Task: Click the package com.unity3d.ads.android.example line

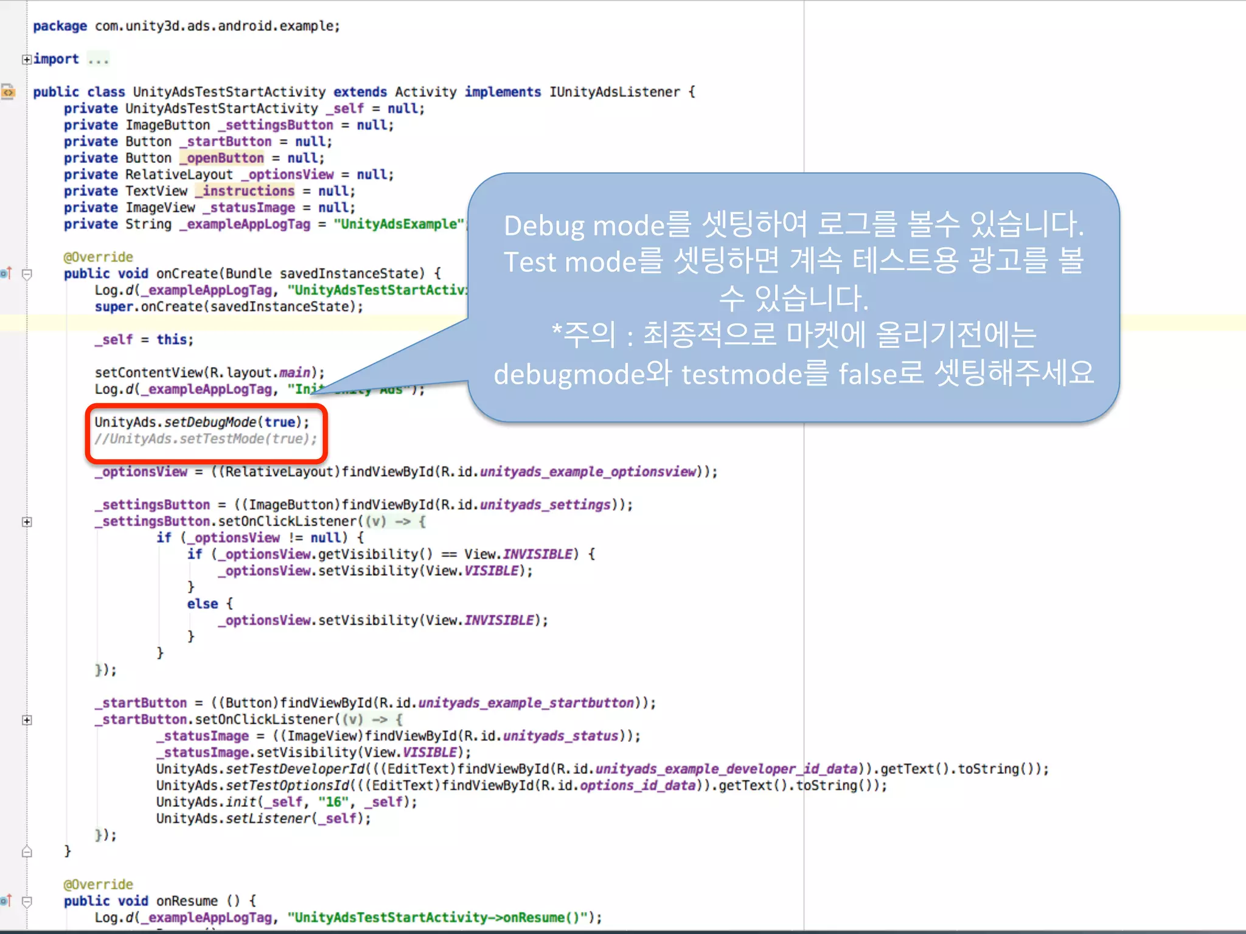Action: 186,26
